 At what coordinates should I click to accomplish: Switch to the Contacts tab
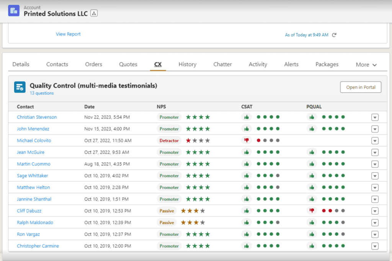57,64
